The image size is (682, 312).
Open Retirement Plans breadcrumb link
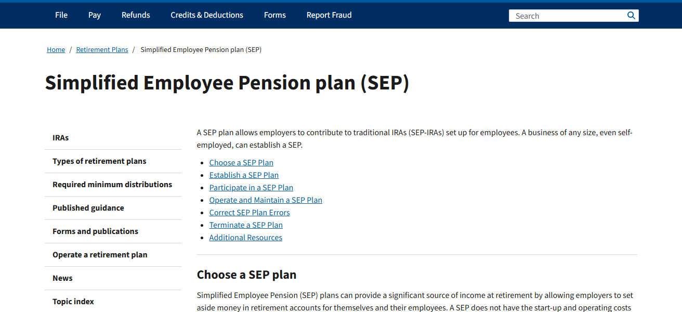coord(102,49)
